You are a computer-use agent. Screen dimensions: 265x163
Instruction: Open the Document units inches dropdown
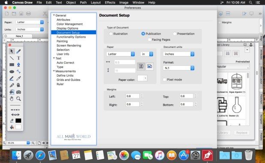pyautogui.click(x=179, y=54)
